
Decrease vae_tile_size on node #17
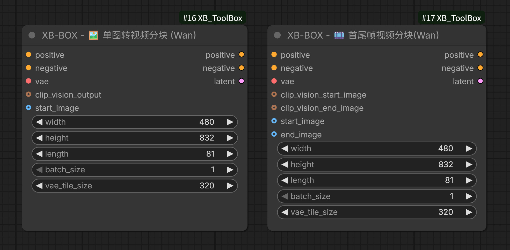(285, 212)
